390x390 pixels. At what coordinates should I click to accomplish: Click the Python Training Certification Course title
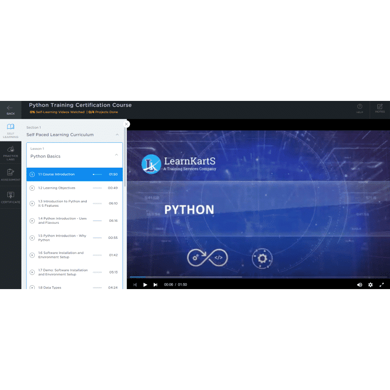pyautogui.click(x=80, y=105)
